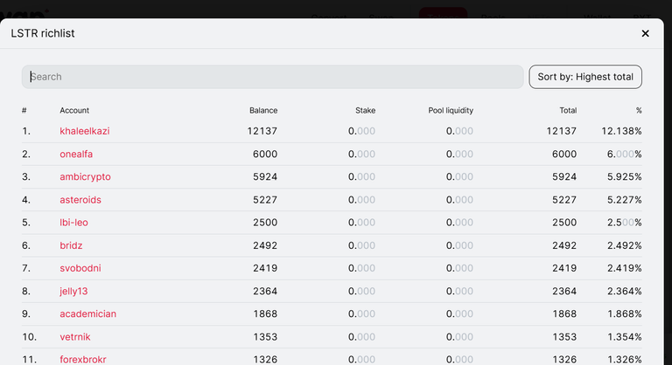
Task: Open asteroids account link
Action: [x=80, y=200]
